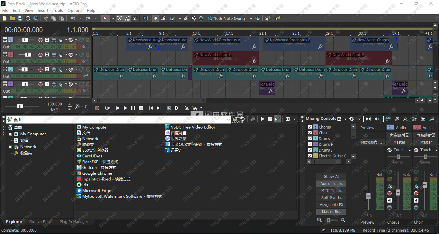
Task: Click the Master Bus button
Action: pyautogui.click(x=331, y=212)
